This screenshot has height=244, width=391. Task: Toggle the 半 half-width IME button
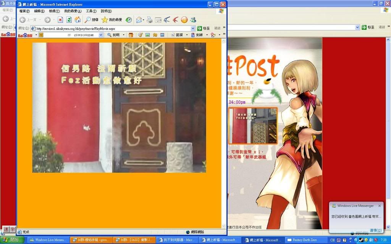tap(12, 229)
